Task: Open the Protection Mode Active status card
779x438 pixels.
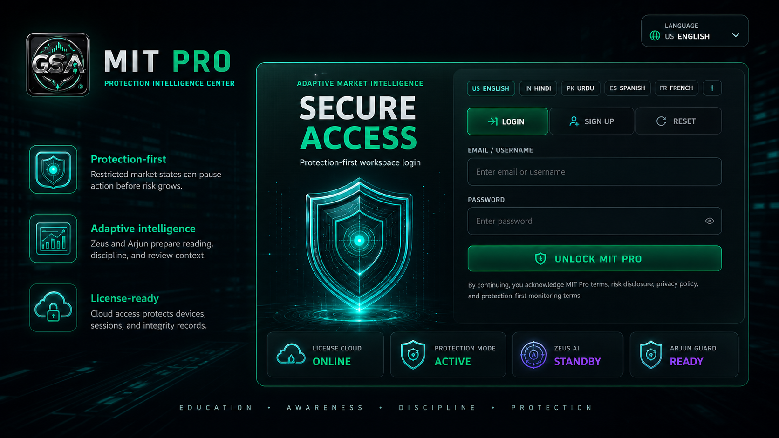Action: [448, 355]
